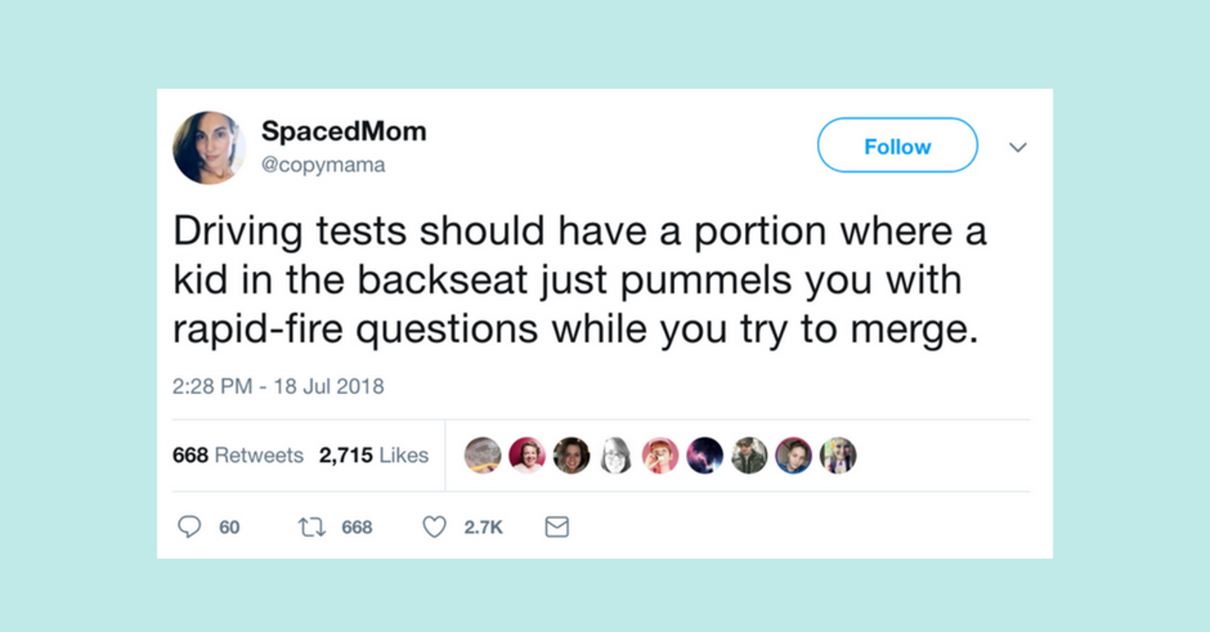Screen dimensions: 1210x632
Task: Click the 668 Retweets count
Action: pos(238,455)
